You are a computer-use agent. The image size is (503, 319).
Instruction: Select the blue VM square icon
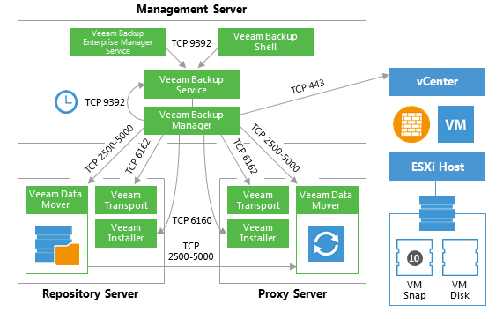pos(455,124)
